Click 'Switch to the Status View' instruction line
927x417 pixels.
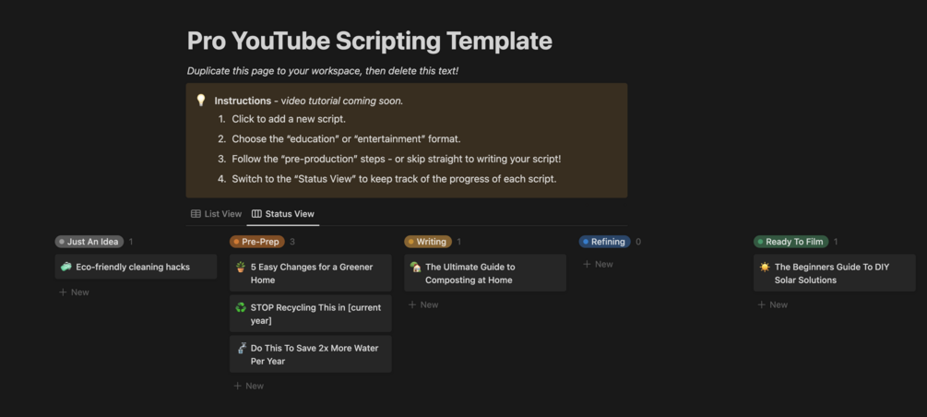394,179
